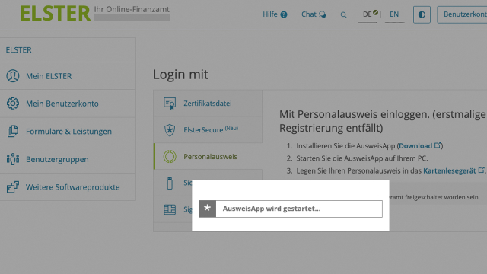Open Formulare & Leistungen in sidebar
This screenshot has width=487, height=274.
pyautogui.click(x=68, y=132)
